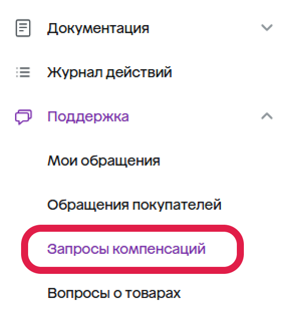Select the Поддержка menu heading
The image size is (282, 311).
(88, 116)
